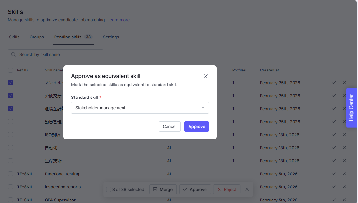Reject the inspection reports skill via the X icon
This screenshot has height=203, width=358.
pos(344,187)
